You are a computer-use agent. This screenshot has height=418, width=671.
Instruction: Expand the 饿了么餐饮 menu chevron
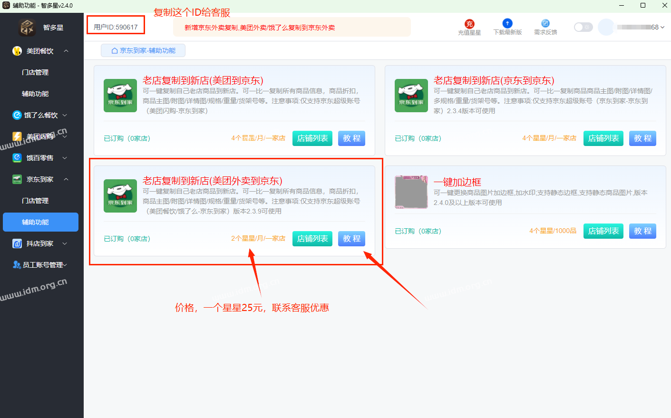pyautogui.click(x=65, y=115)
